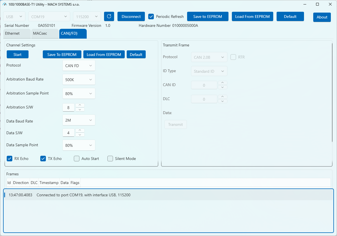Enable the Auto Start checkbox
337x236 pixels.
pyautogui.click(x=77, y=159)
